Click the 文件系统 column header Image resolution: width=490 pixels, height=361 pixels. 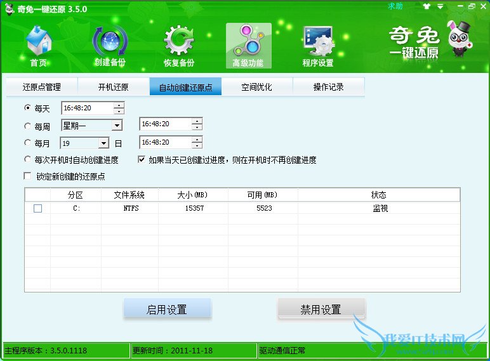129,195
